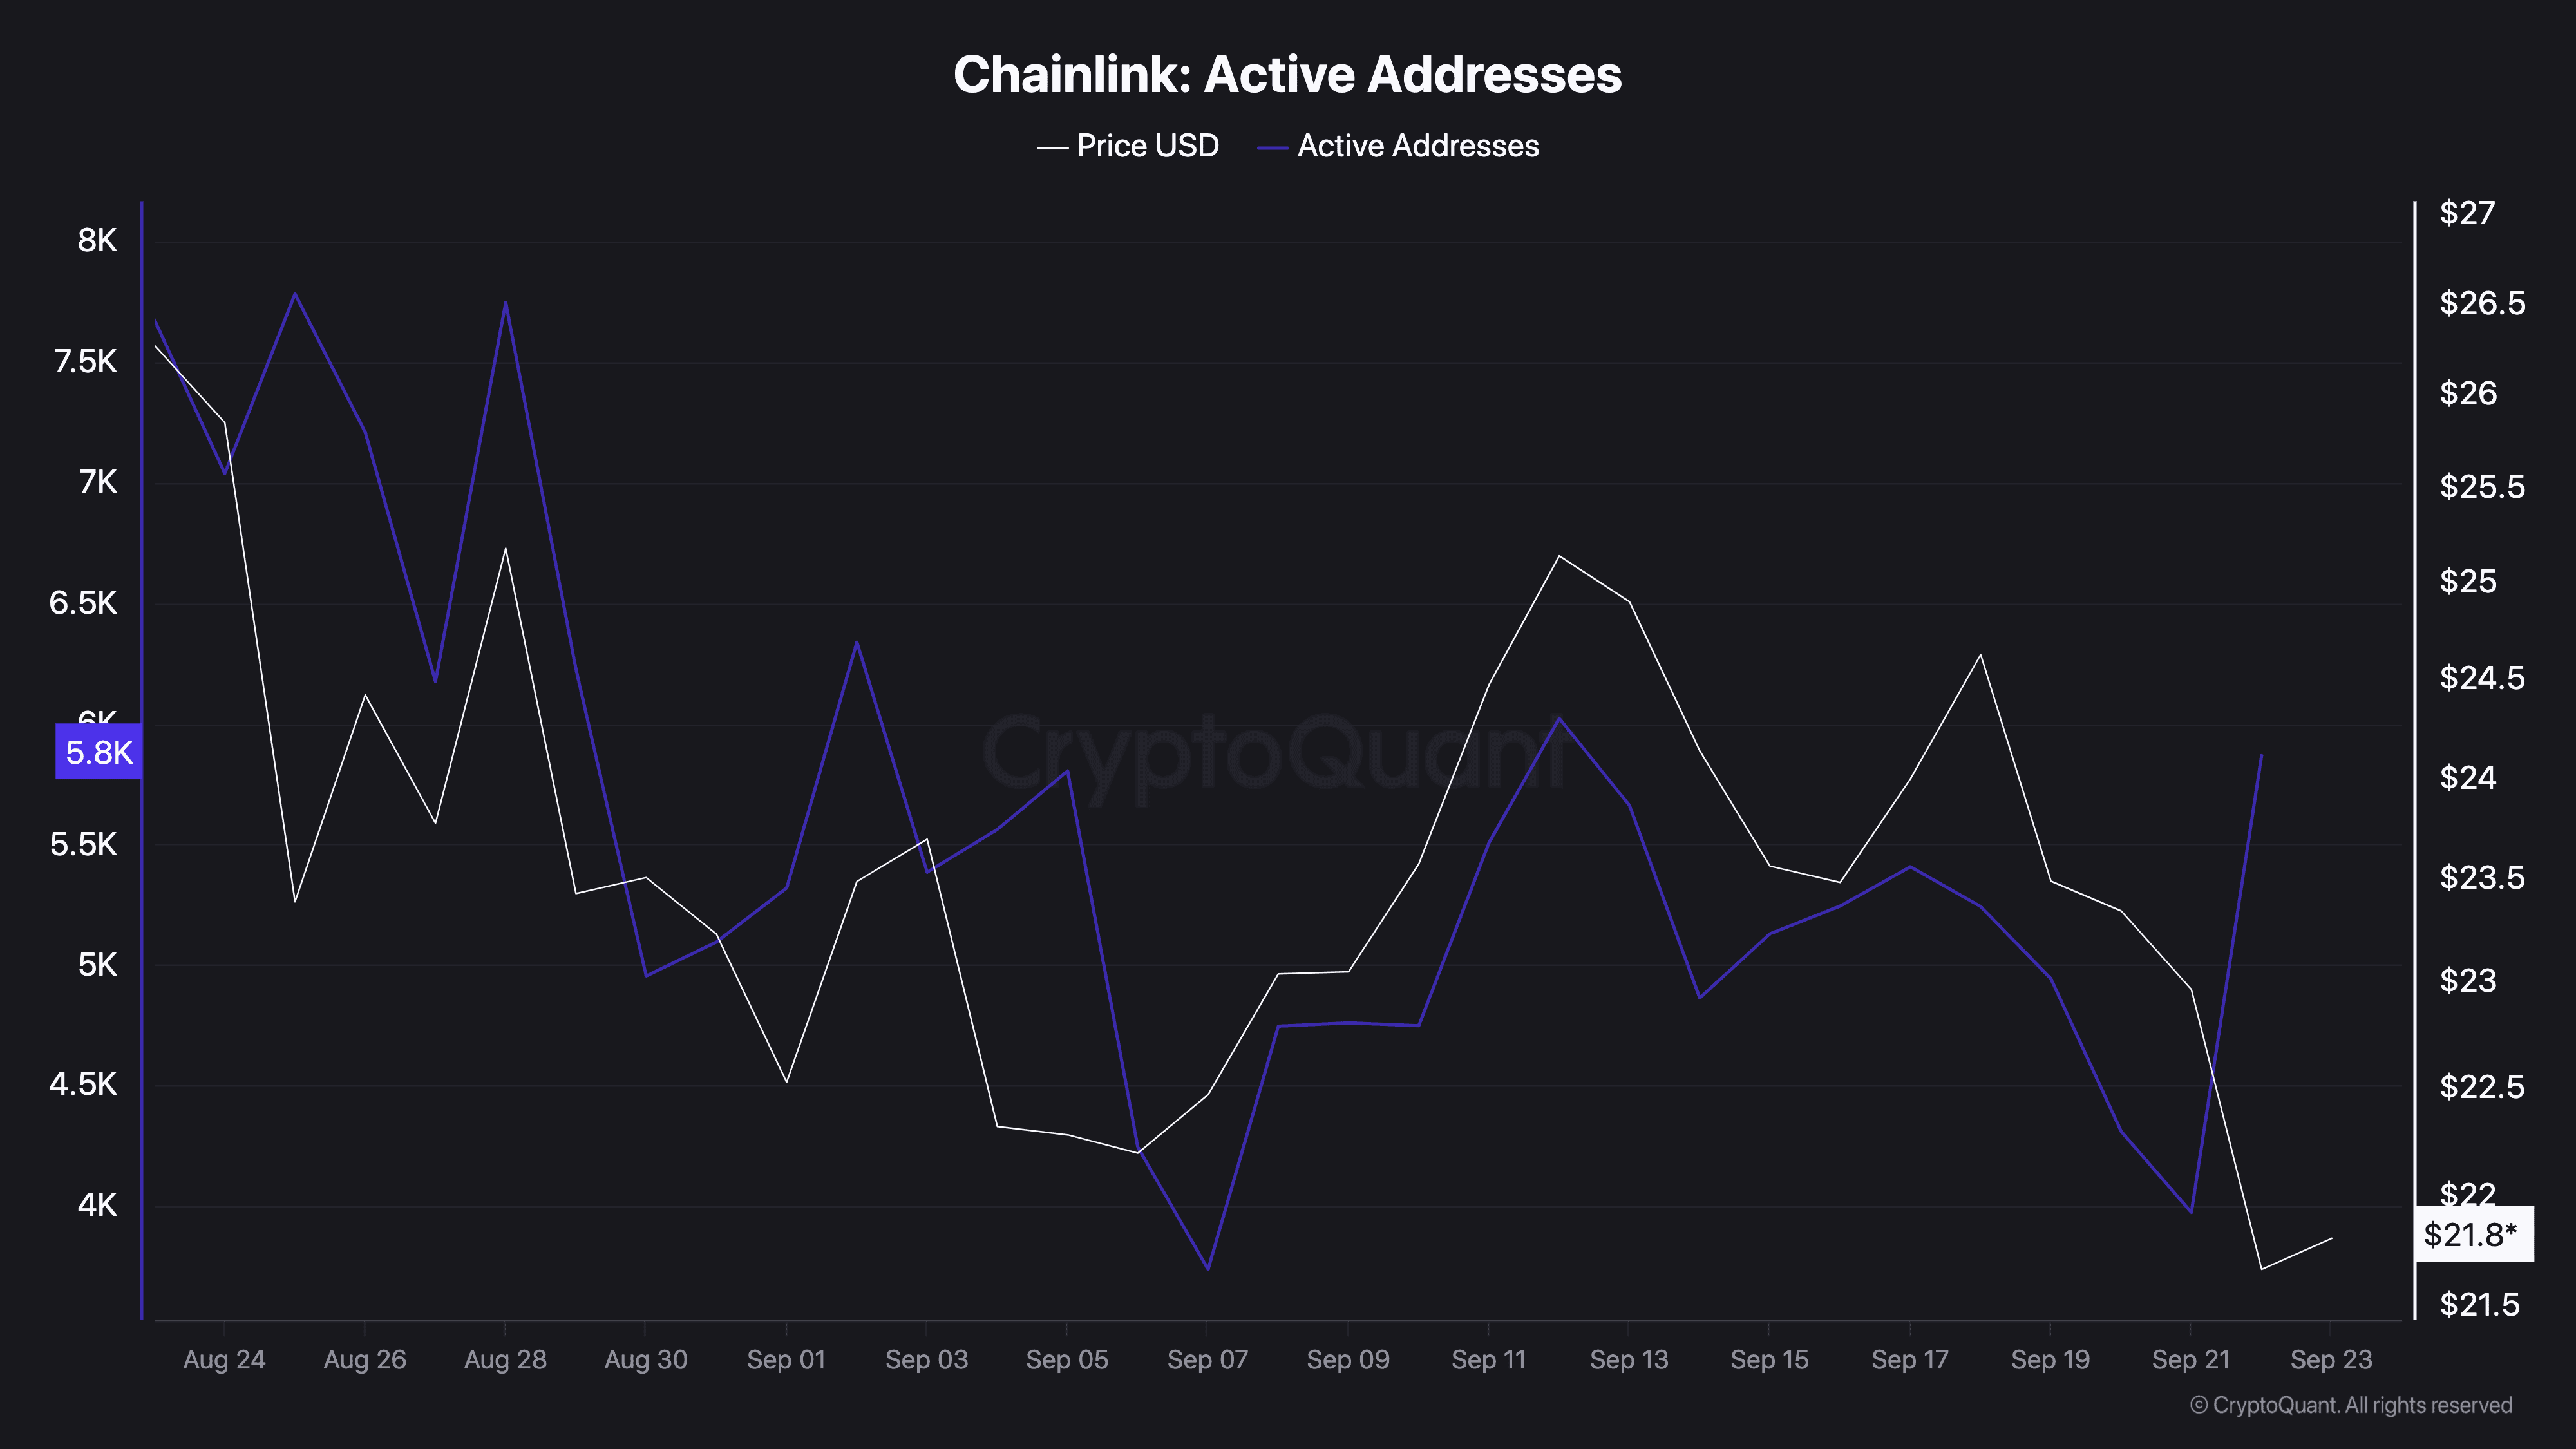Screen dimensions: 2576x1449
Task: Click the white Price USD legend line marker
Action: click(1052, 148)
